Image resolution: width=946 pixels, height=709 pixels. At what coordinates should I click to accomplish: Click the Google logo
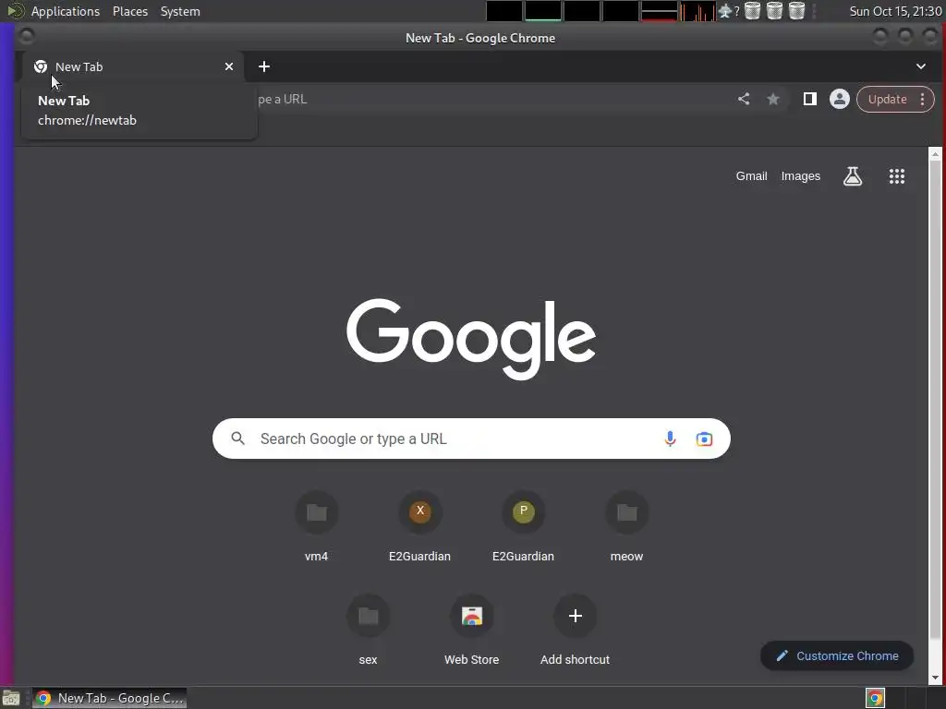coord(471,339)
